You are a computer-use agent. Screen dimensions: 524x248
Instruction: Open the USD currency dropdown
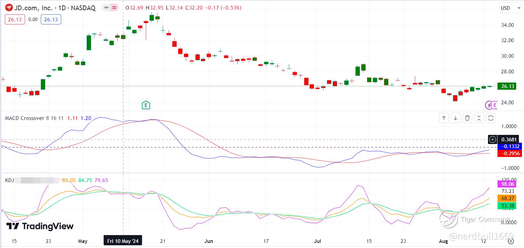(x=510, y=8)
